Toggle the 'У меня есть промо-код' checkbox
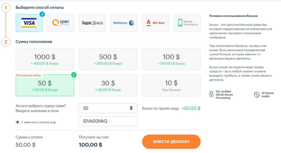 point(18,122)
